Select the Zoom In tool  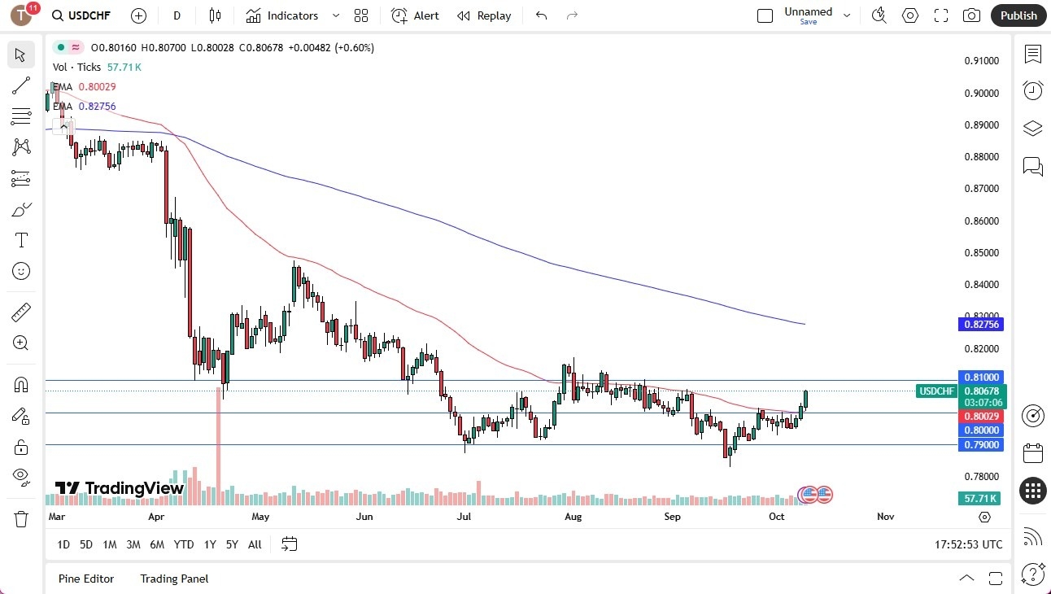(x=21, y=343)
